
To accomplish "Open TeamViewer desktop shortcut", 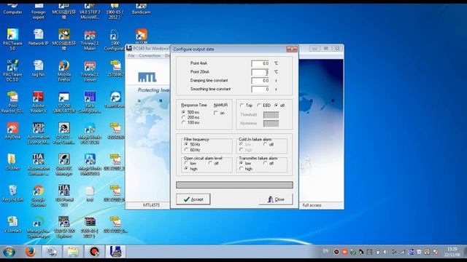I will tap(115, 100).
